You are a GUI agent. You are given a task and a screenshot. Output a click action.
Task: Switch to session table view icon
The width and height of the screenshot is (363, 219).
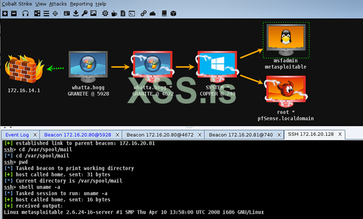(46, 13)
